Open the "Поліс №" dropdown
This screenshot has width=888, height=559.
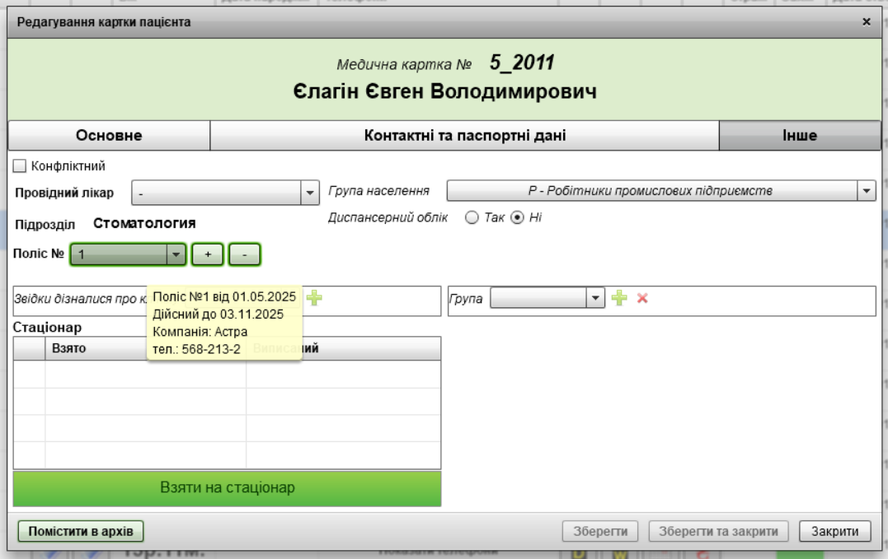click(175, 255)
